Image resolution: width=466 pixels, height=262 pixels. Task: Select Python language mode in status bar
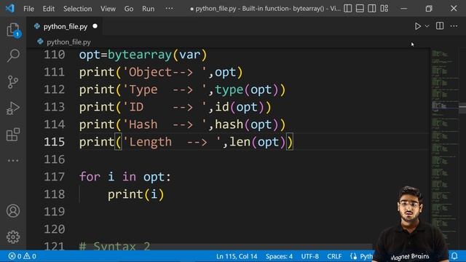362,256
